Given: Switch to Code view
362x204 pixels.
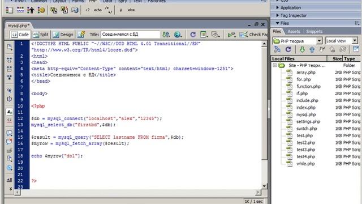Looking at the screenshot, I should click(x=20, y=35).
